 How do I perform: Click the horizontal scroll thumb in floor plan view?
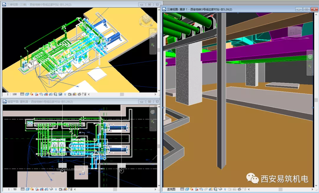click(x=115, y=189)
